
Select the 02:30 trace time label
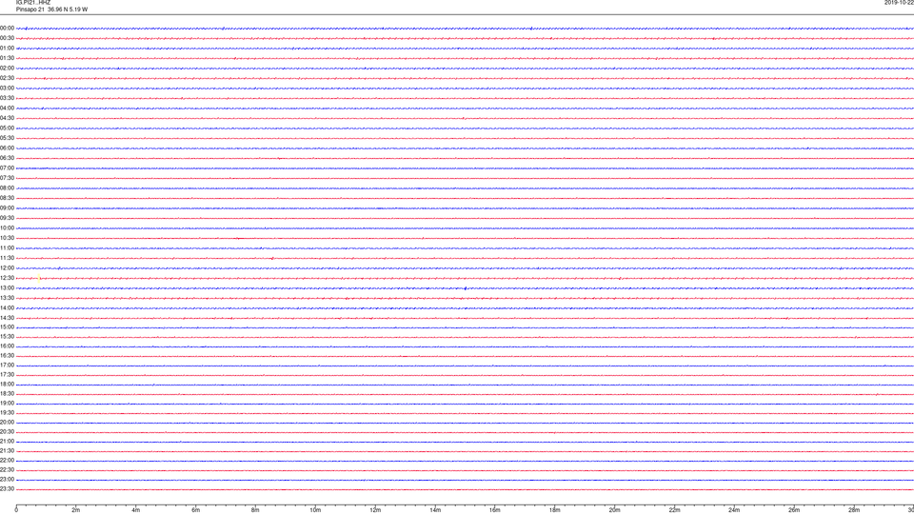coord(7,78)
